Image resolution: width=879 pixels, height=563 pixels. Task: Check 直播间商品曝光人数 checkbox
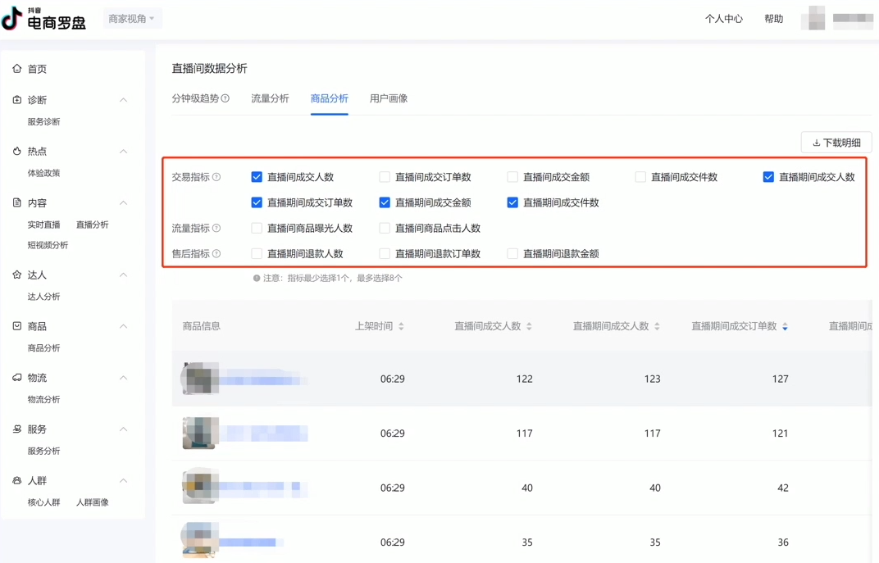(x=257, y=228)
